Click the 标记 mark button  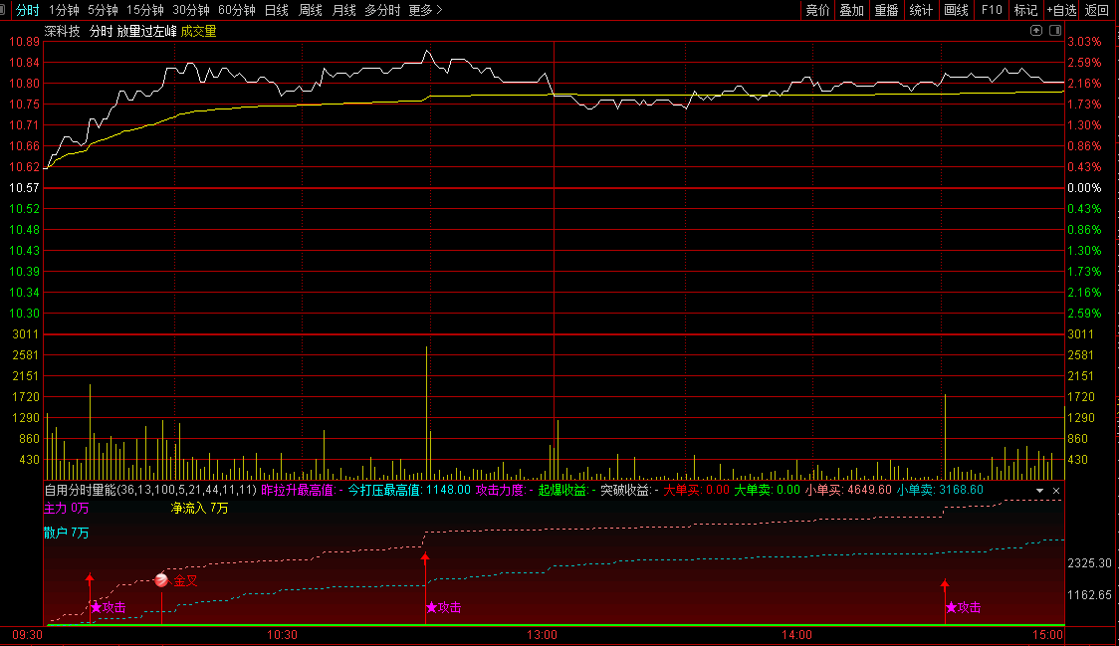pyautogui.click(x=1025, y=10)
